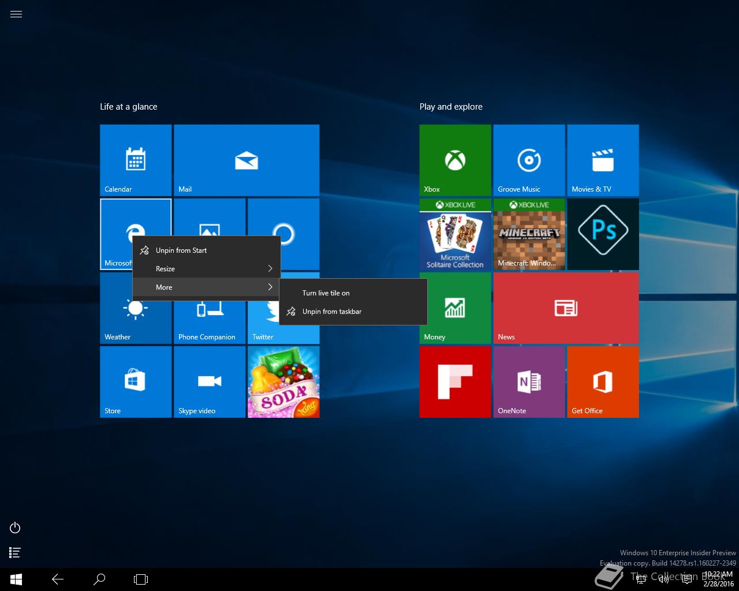Click the Power button
Viewport: 739px width, 591px height.
pos(16,528)
